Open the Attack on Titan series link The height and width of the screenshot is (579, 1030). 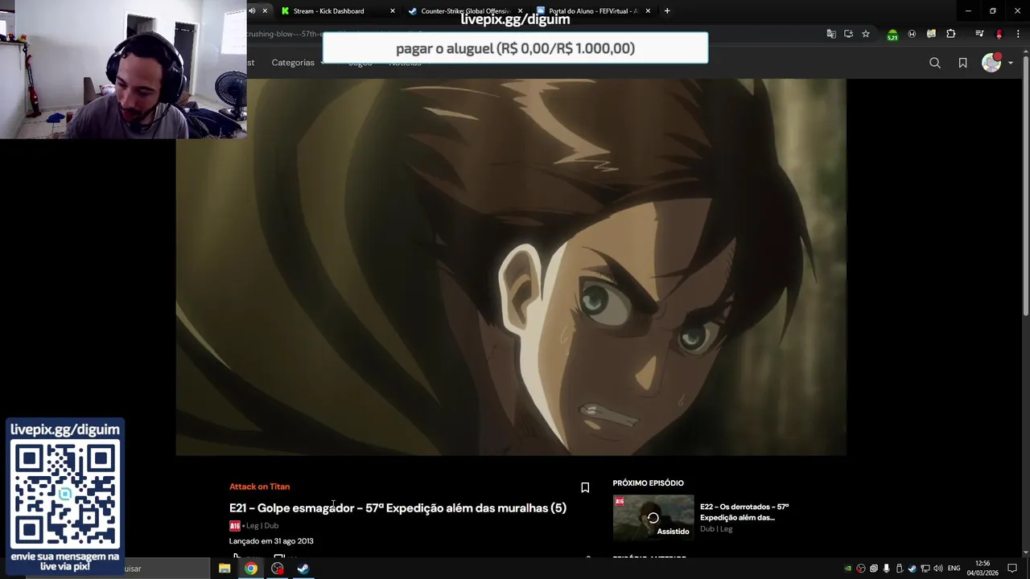pyautogui.click(x=259, y=487)
